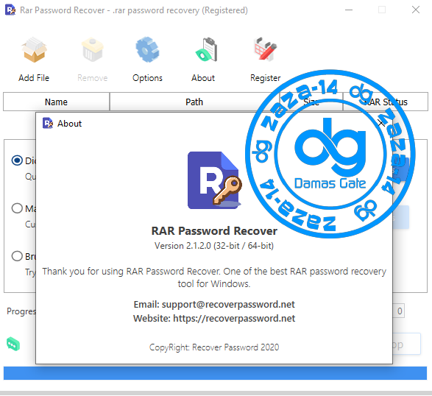Click the RAR Password Recover logo image
Image resolution: width=432 pixels, height=396 pixels.
click(215, 180)
